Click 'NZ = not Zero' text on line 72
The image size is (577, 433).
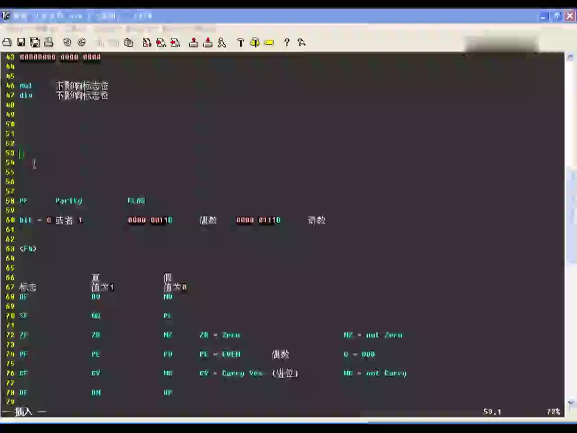[373, 335]
